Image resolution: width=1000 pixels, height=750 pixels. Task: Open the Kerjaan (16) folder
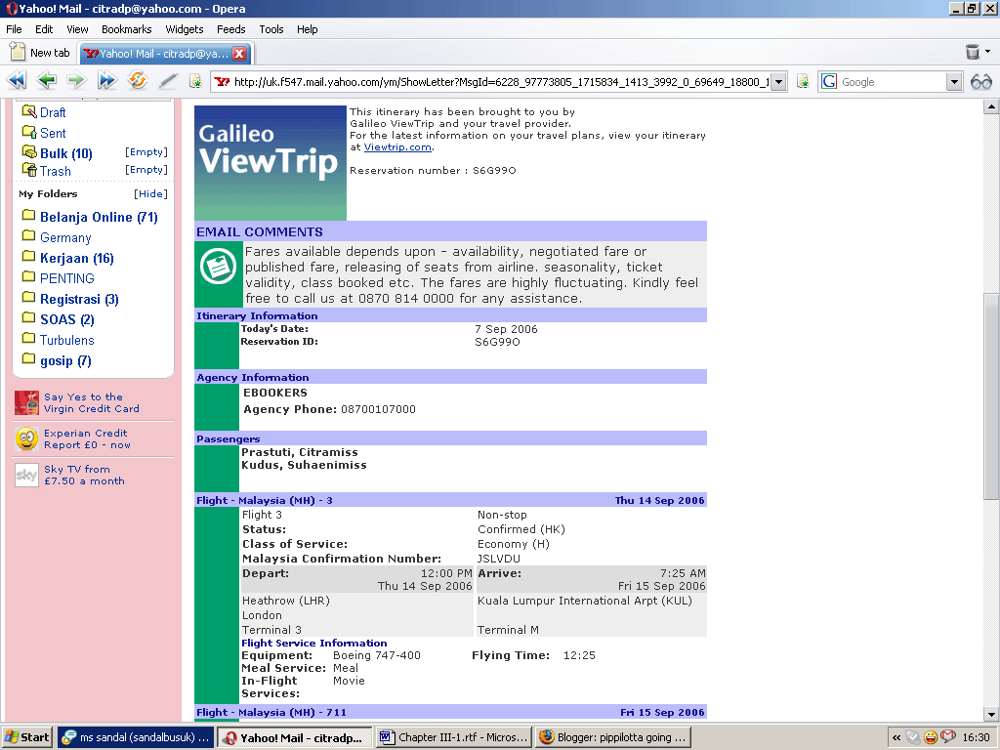(77, 258)
